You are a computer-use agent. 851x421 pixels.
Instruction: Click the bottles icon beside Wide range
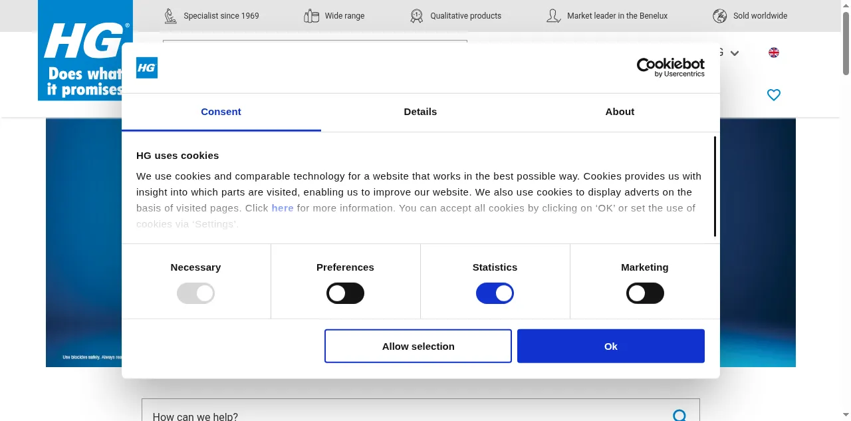tap(311, 16)
